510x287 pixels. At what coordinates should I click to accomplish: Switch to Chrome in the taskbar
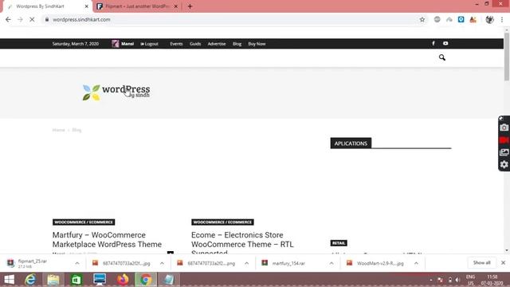point(146,280)
